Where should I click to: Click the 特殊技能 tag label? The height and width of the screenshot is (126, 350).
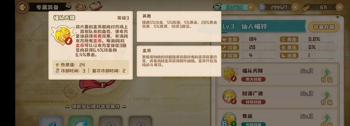253,102
